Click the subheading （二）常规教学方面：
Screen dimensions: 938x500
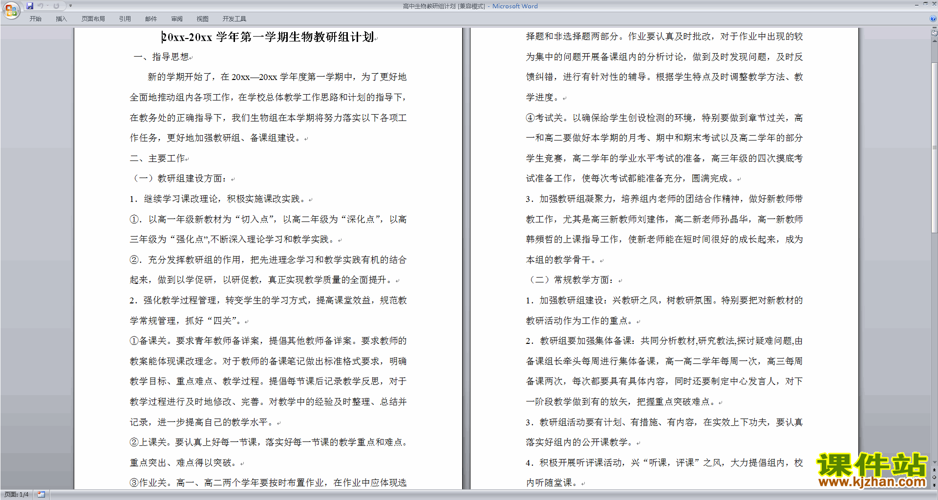point(571,280)
